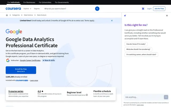Open the For Individuals tab

pos(14,2)
